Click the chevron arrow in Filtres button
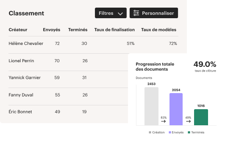Viewport: 250px width, 168px height. [x=120, y=14]
